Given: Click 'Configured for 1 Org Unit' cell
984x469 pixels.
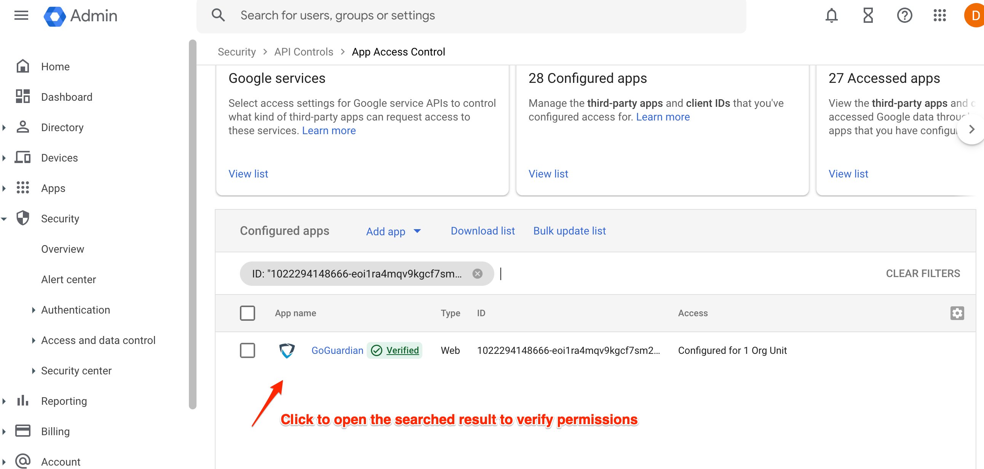Looking at the screenshot, I should (732, 350).
